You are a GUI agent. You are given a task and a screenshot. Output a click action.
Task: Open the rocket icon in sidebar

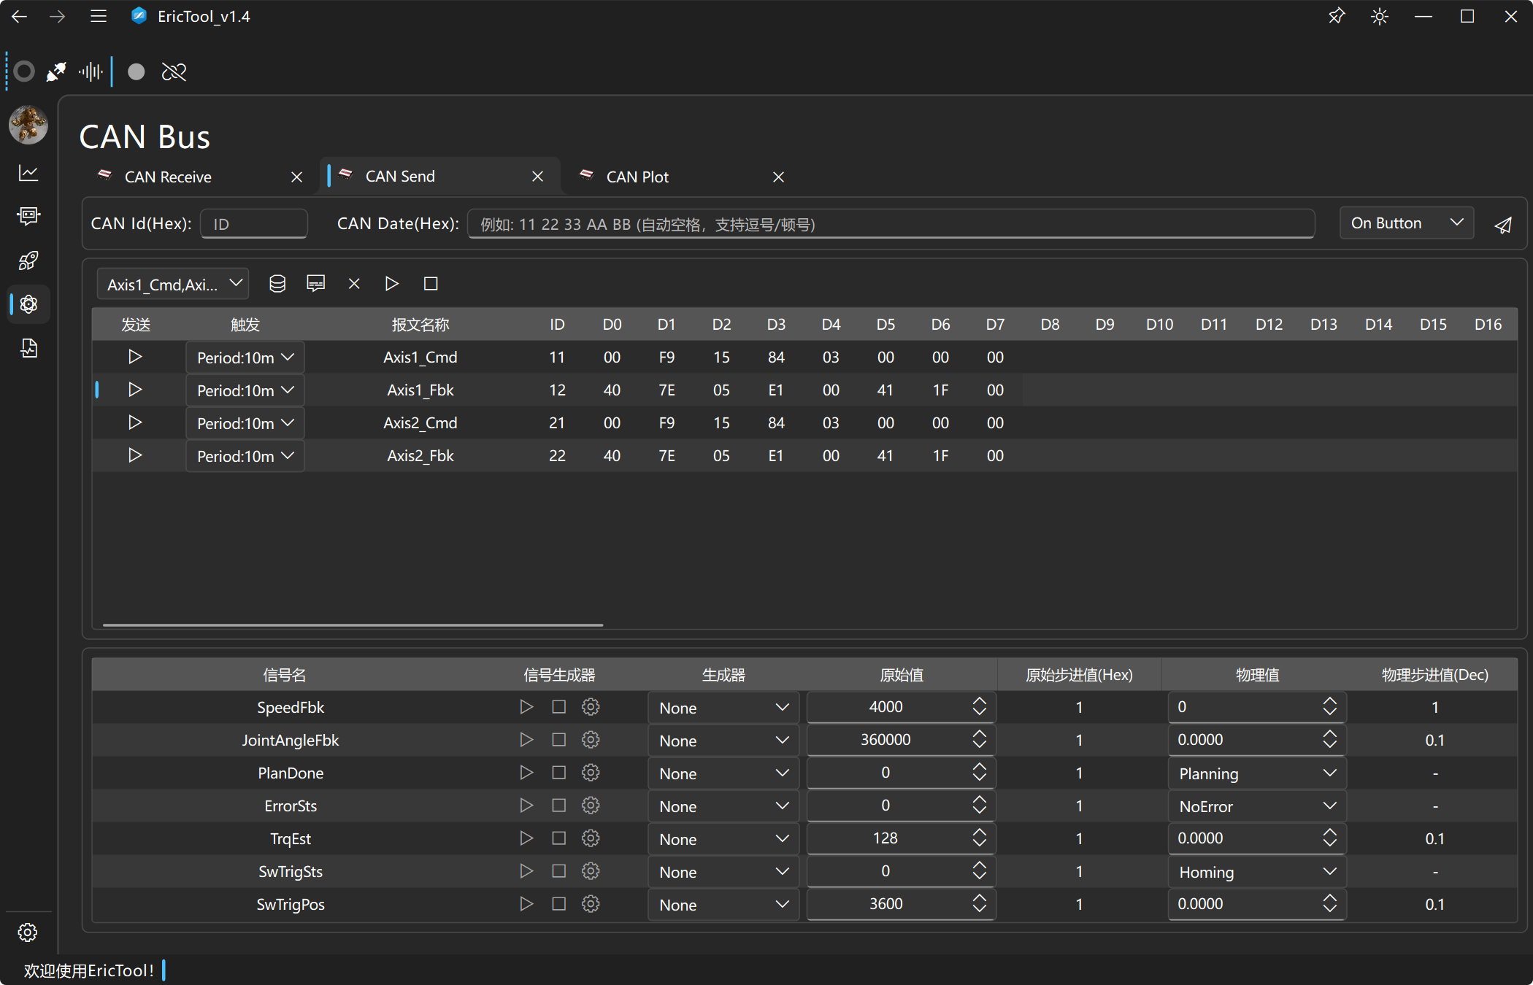point(28,260)
